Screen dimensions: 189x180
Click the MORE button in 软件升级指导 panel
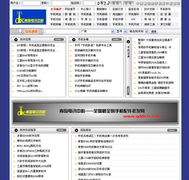(61, 130)
